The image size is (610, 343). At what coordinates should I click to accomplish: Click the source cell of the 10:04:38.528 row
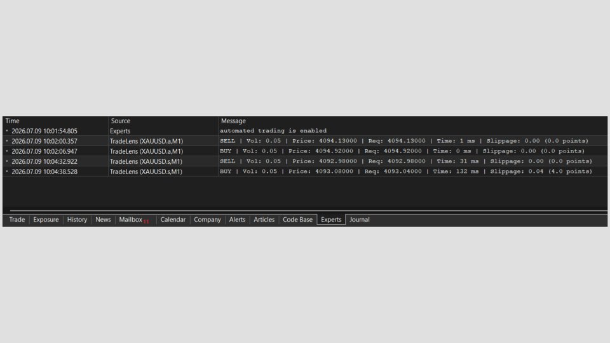click(x=146, y=171)
